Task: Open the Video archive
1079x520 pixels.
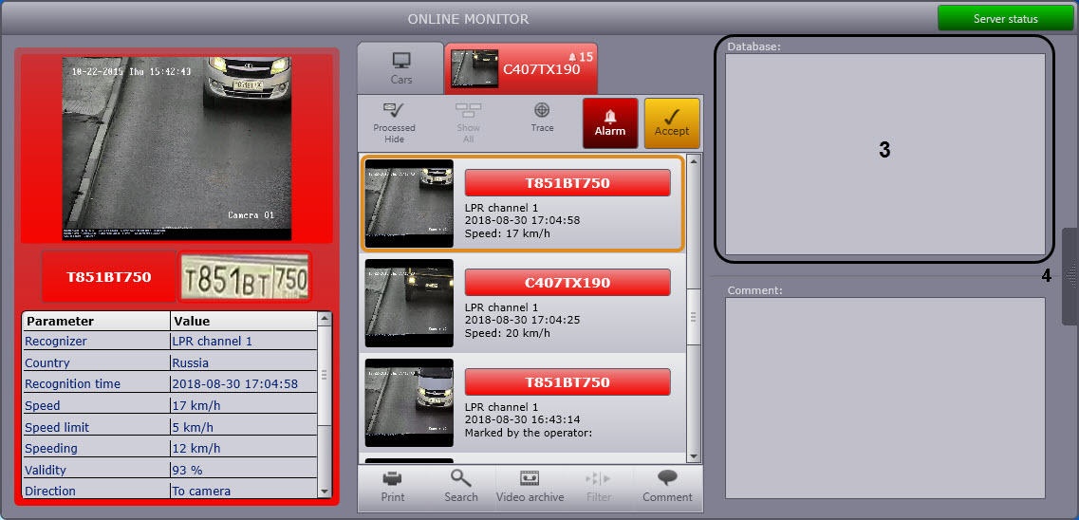Action: coord(530,487)
